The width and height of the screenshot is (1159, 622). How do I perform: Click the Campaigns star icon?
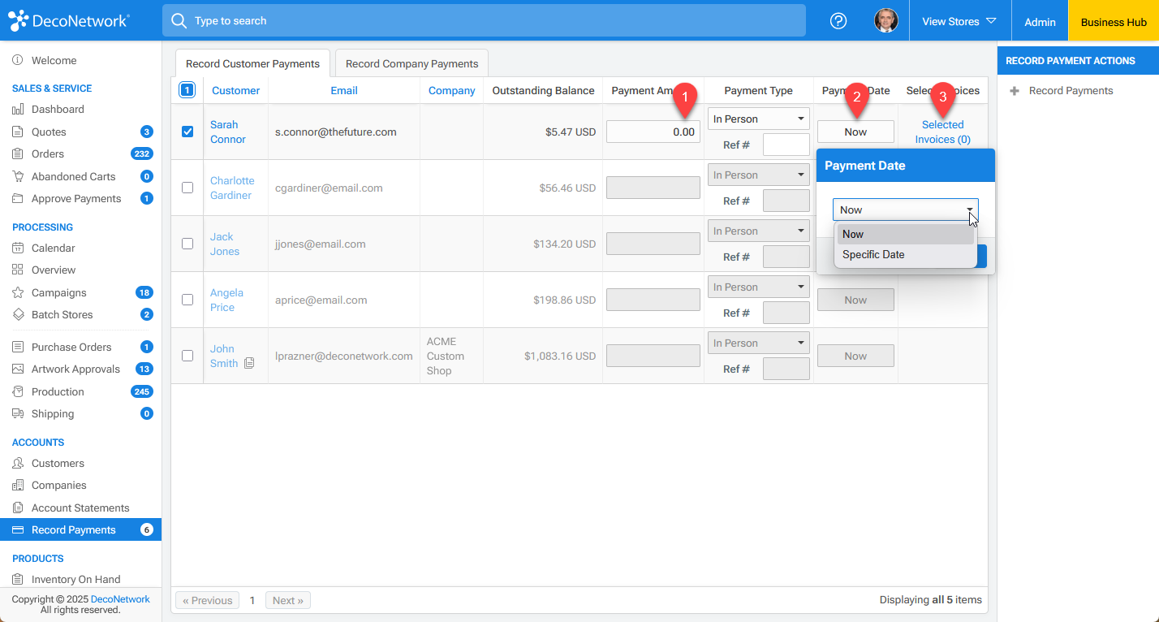[18, 292]
